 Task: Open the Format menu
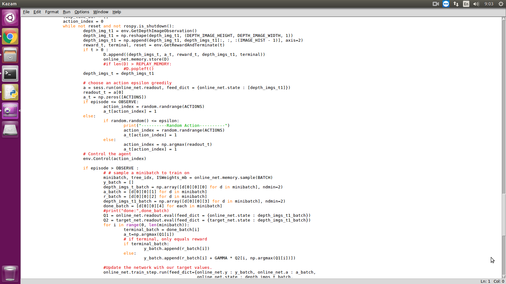pyautogui.click(x=52, y=12)
